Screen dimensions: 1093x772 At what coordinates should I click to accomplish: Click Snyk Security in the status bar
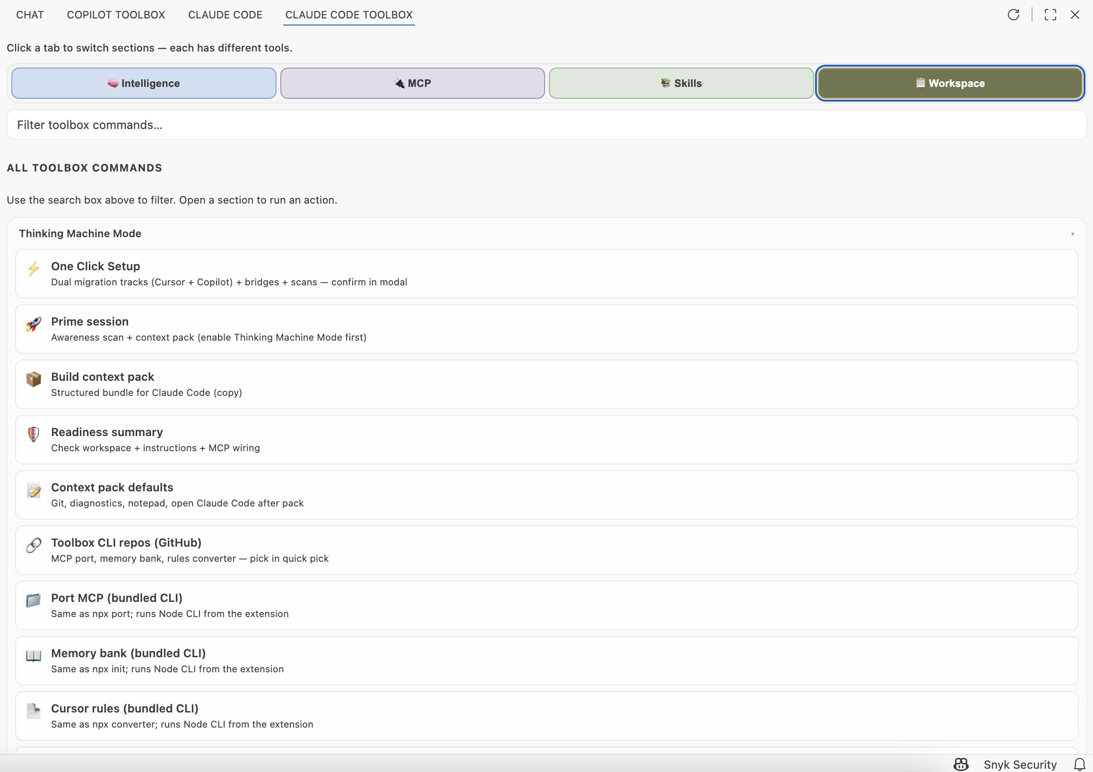[1020, 764]
